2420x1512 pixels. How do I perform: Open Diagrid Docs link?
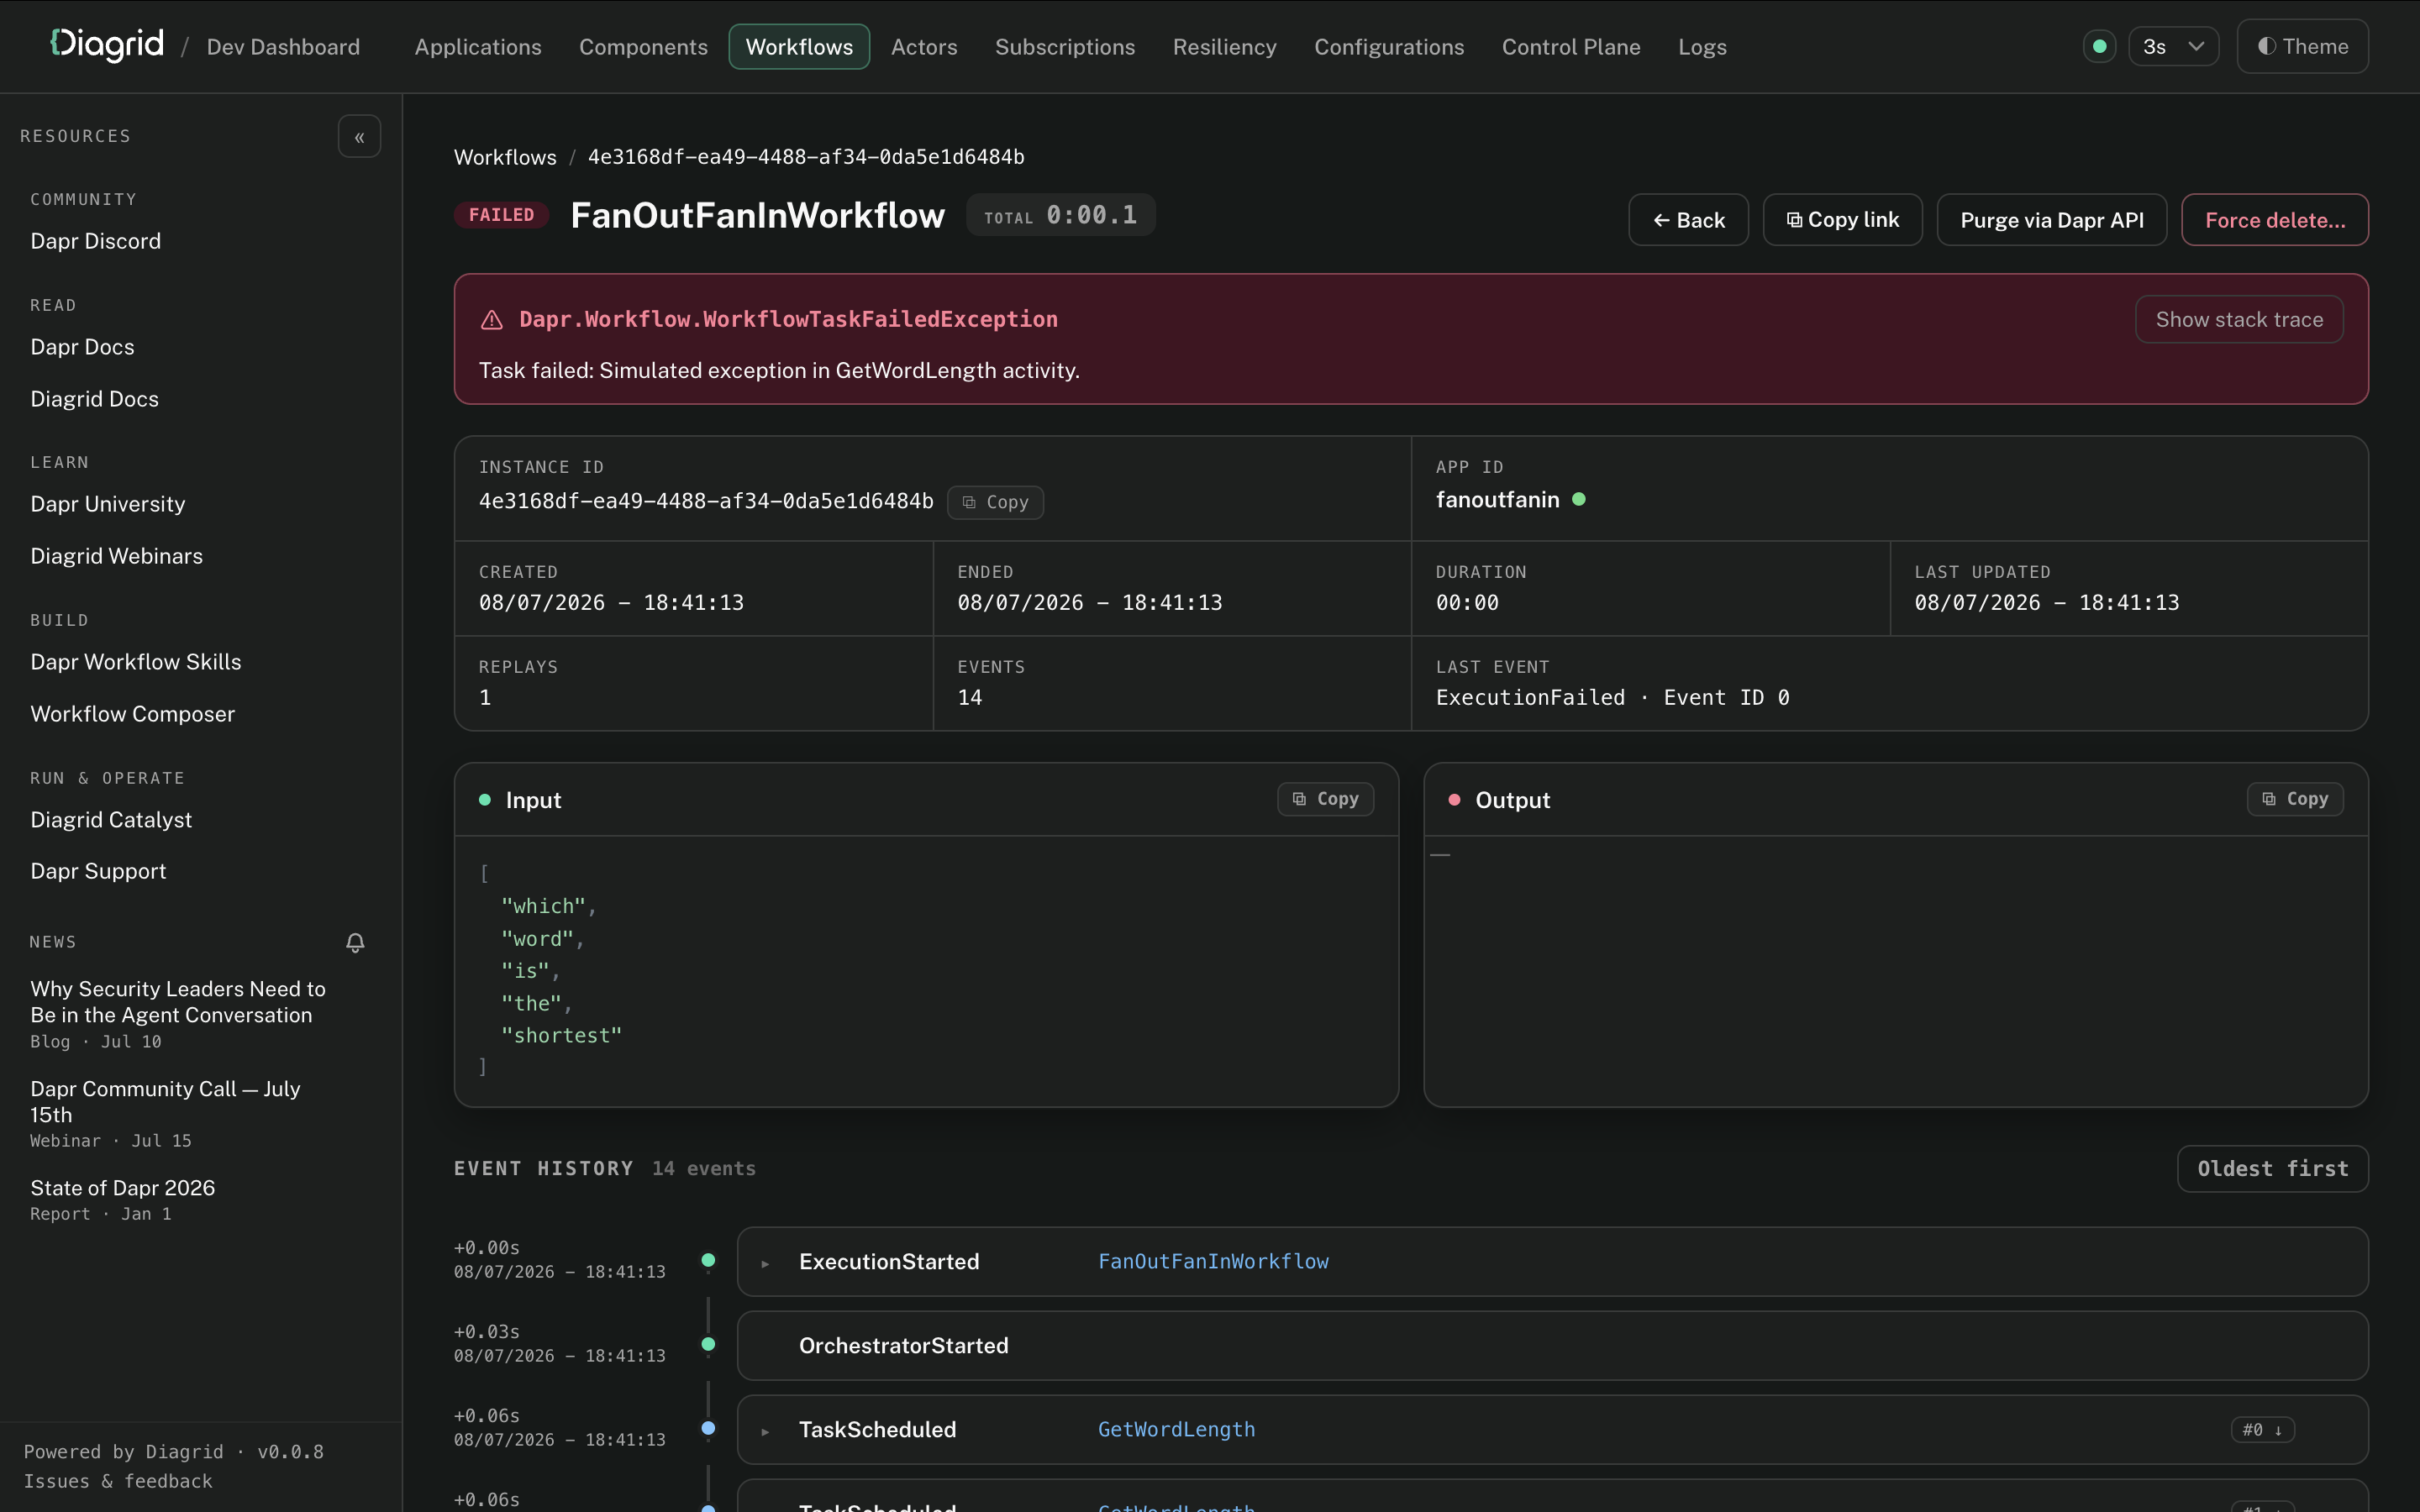(94, 399)
